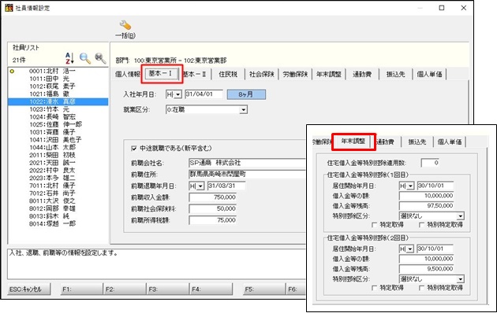Viewport: 497px width, 313px height.
Task: Open 振込先 tab in main window
Action: point(396,74)
